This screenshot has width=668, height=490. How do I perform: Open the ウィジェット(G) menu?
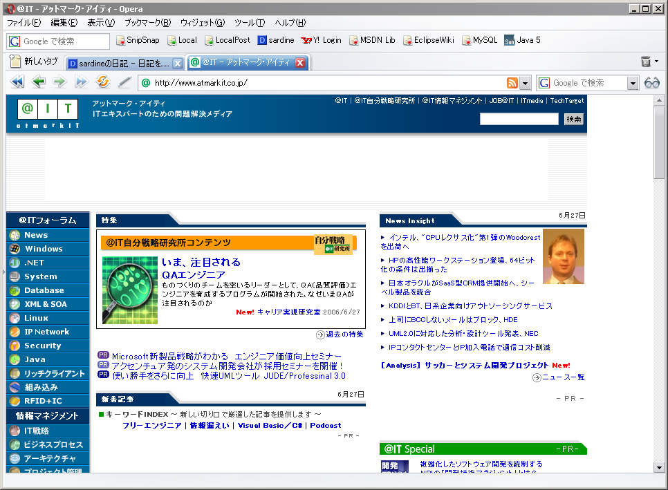pyautogui.click(x=203, y=23)
